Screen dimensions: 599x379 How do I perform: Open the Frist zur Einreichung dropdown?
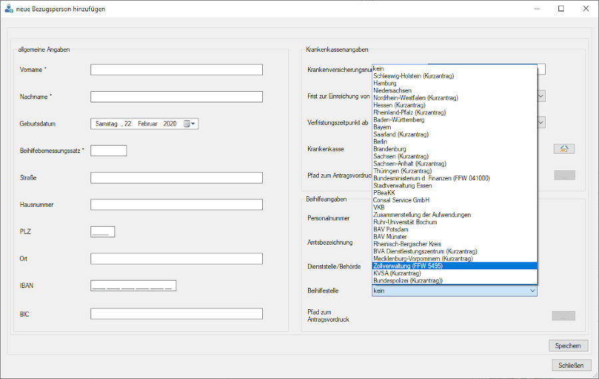[x=540, y=96]
